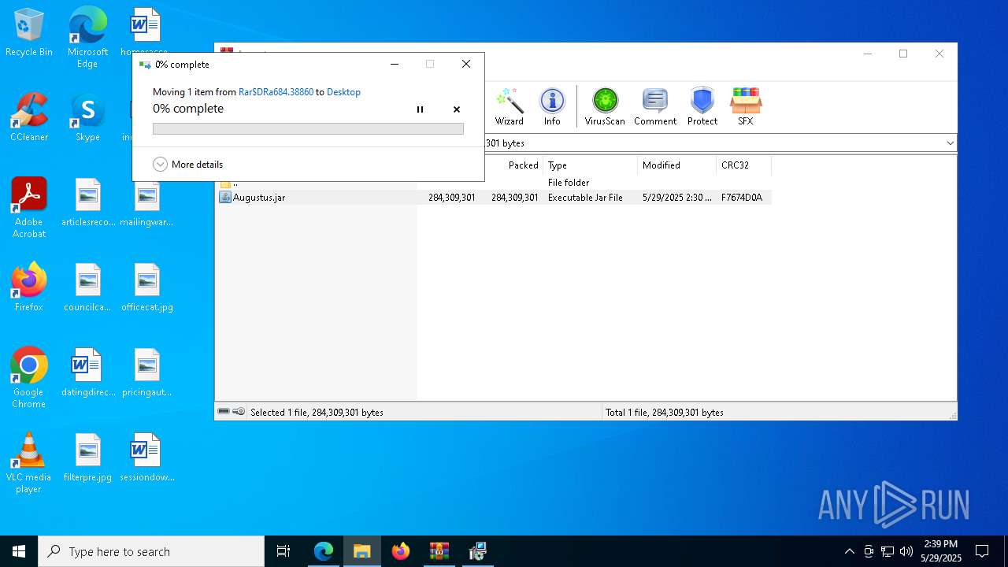
Task: Switch to File Explorer in taskbar
Action: point(362,551)
